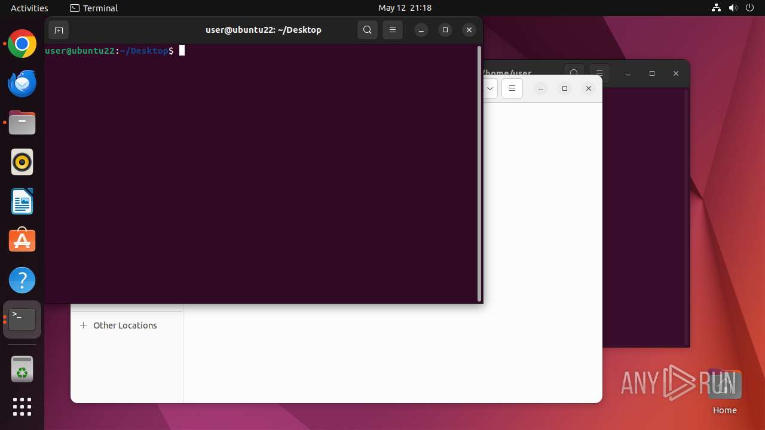Minimize the front Terminal window

pos(421,30)
